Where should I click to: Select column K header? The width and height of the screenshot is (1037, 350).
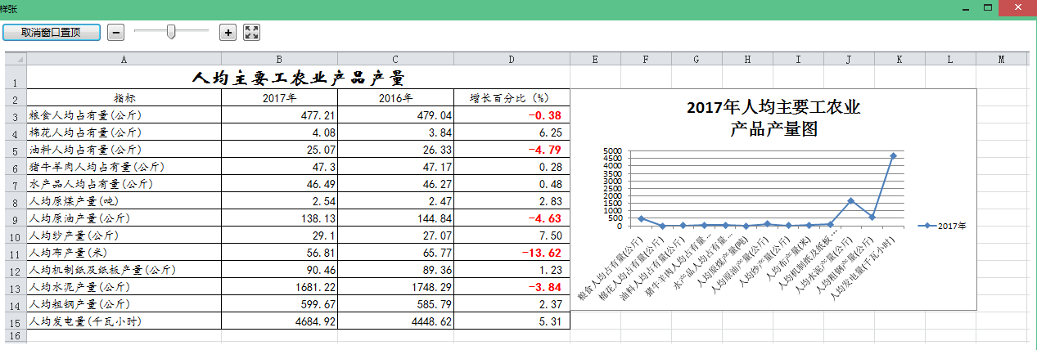pyautogui.click(x=899, y=59)
